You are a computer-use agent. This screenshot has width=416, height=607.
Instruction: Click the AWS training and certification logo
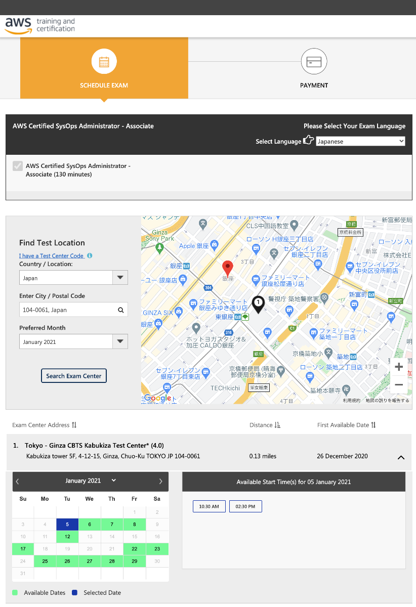point(39,25)
